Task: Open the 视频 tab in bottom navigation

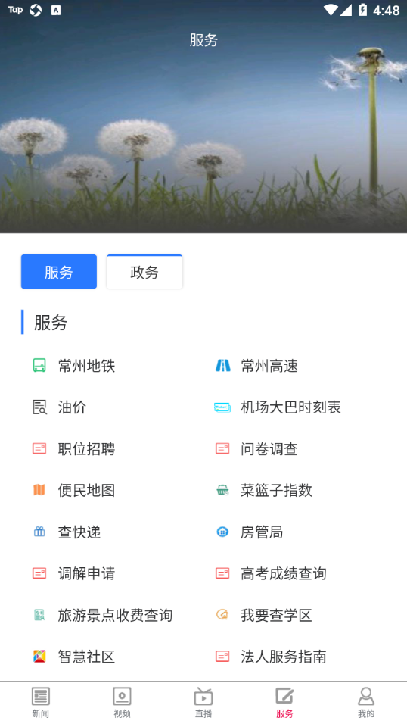Action: point(122,702)
